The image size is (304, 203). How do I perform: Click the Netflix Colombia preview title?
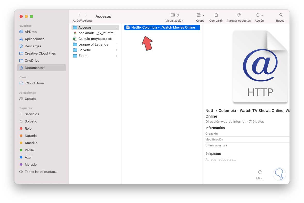(247, 113)
